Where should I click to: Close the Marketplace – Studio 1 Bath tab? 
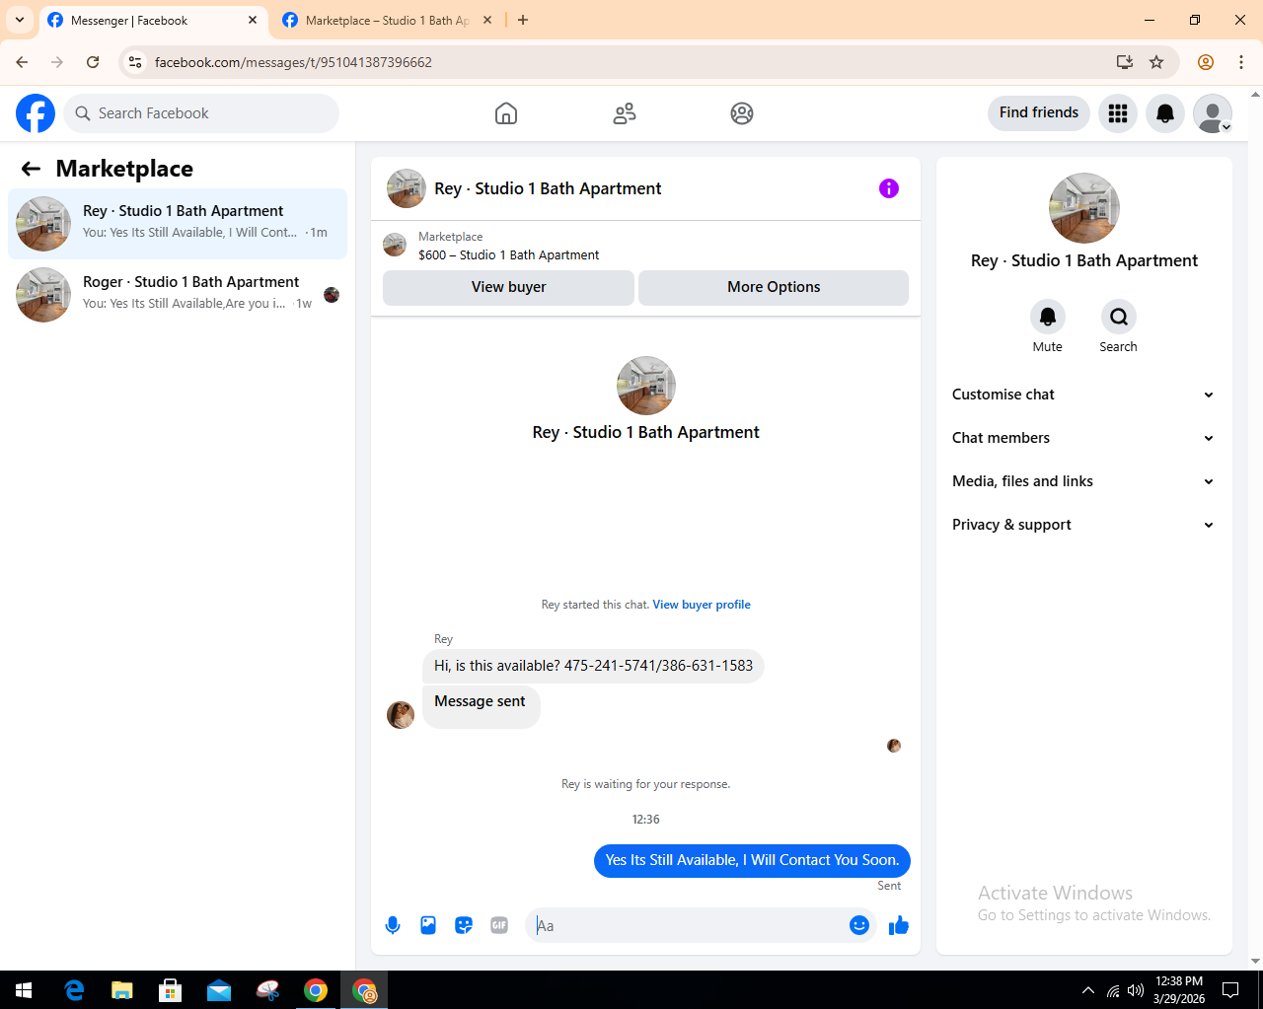(x=487, y=20)
